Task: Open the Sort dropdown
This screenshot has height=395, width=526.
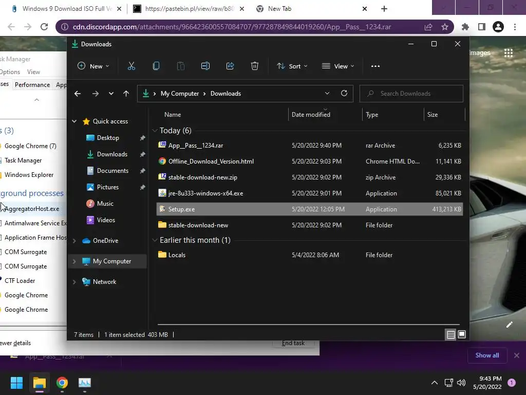Action: point(292,66)
